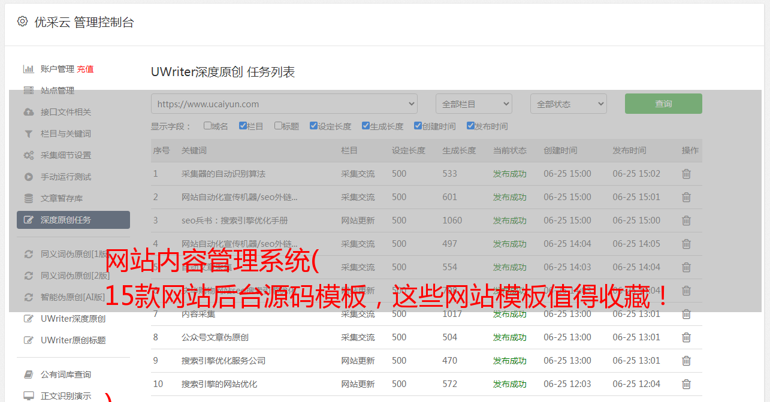
Task: Enable the 域名 field checkbox
Action: pyautogui.click(x=207, y=126)
